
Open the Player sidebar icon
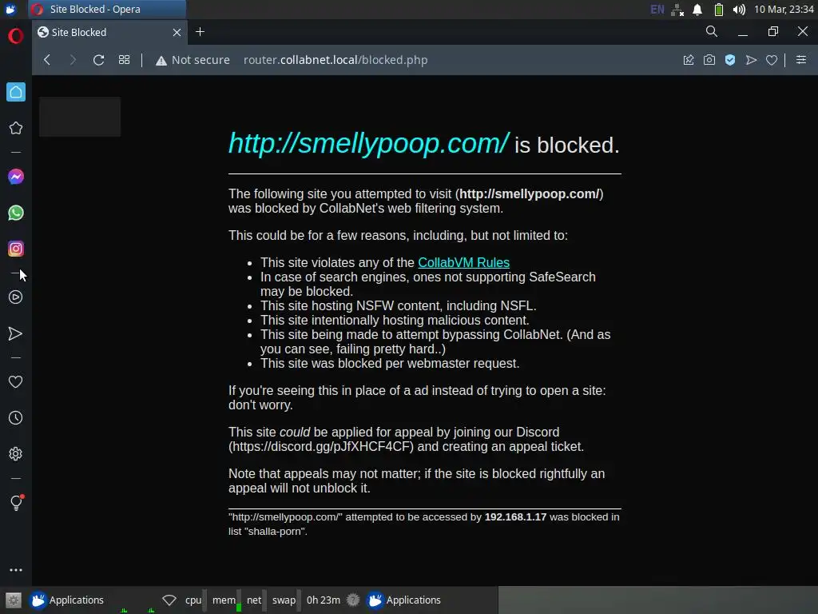tap(16, 297)
